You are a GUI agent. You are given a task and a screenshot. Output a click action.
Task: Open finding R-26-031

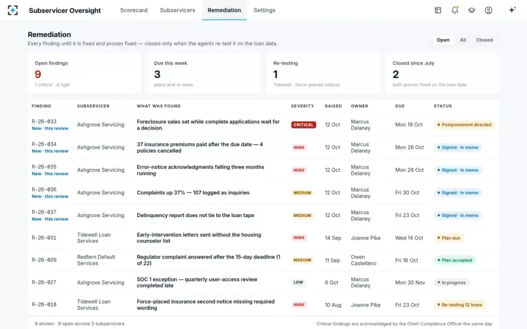pyautogui.click(x=44, y=238)
